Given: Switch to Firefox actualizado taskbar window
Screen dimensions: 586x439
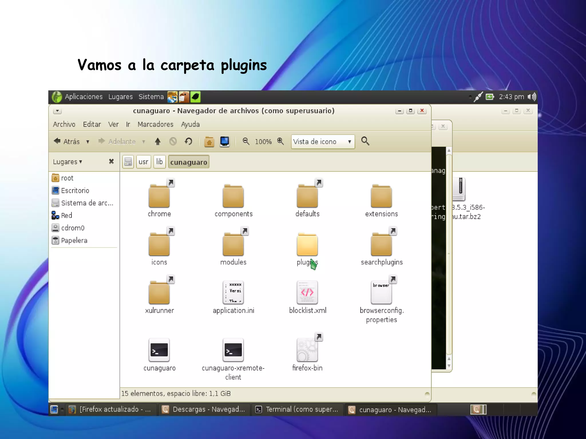Looking at the screenshot, I should click(x=112, y=410).
